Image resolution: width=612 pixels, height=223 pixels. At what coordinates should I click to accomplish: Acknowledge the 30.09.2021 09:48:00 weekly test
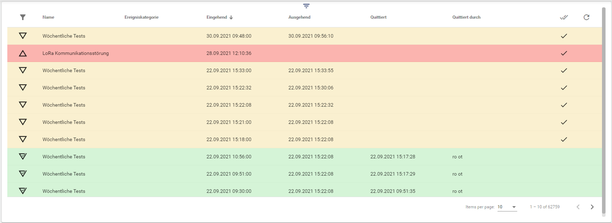(x=564, y=36)
